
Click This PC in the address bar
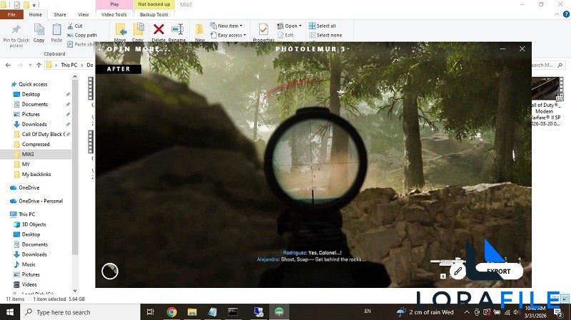(69, 65)
